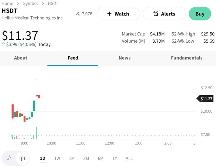Click the alarm clock Alerts icon
Viewport: 216px width, 167px height.
156,14
